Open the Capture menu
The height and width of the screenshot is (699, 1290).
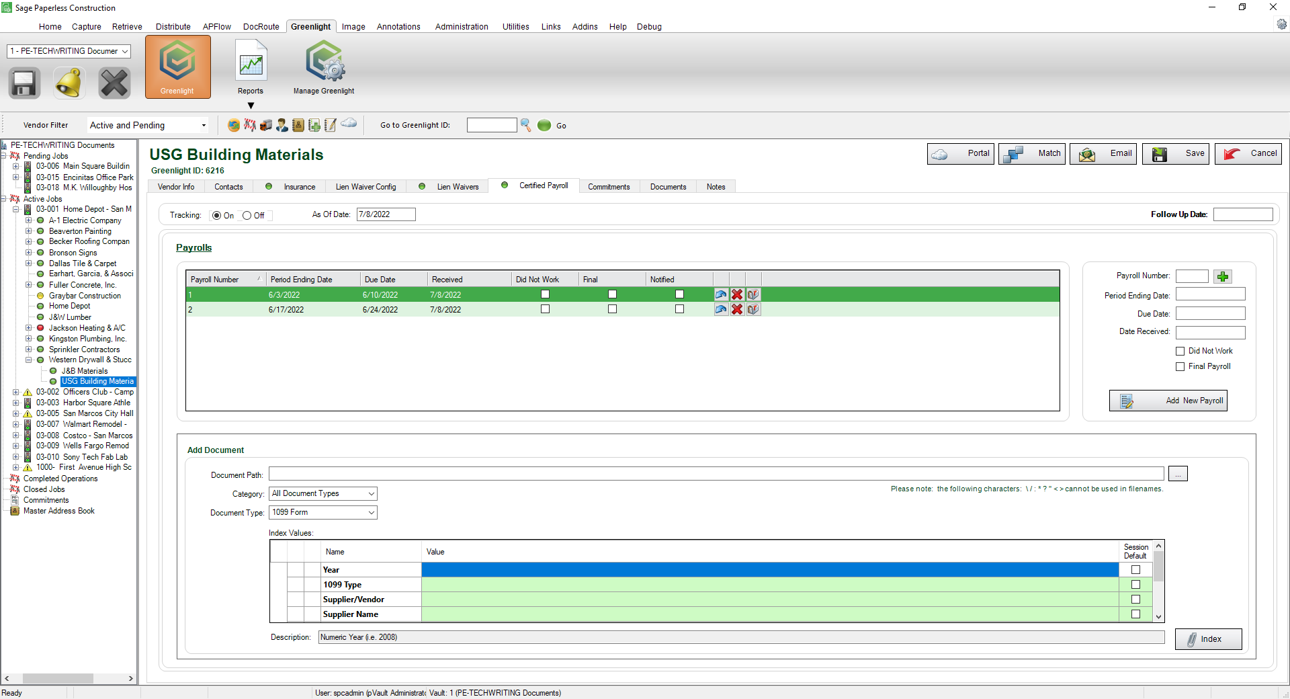tap(87, 27)
